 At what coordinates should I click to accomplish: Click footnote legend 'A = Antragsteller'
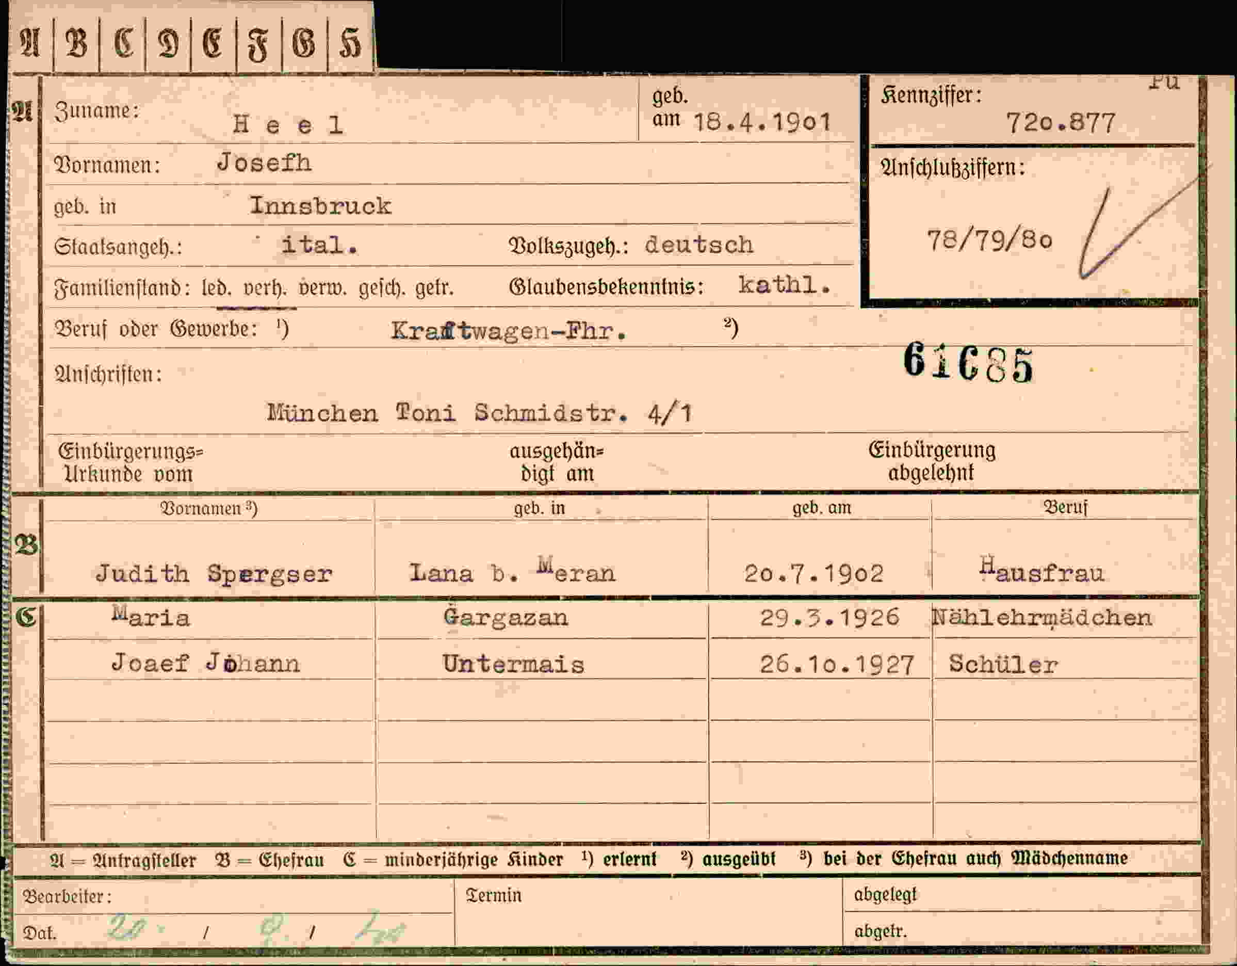point(123,860)
